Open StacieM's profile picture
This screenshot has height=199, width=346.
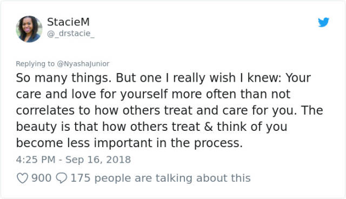pyautogui.click(x=29, y=29)
